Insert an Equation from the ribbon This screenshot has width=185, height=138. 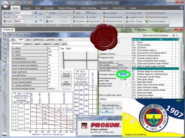(79, 21)
